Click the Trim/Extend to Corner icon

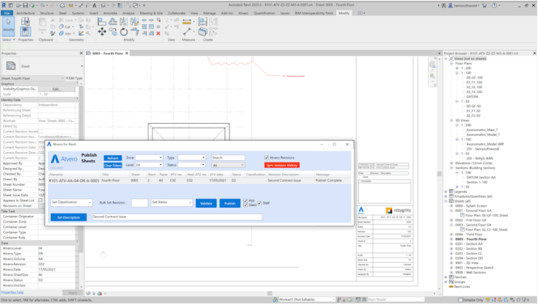click(x=134, y=32)
